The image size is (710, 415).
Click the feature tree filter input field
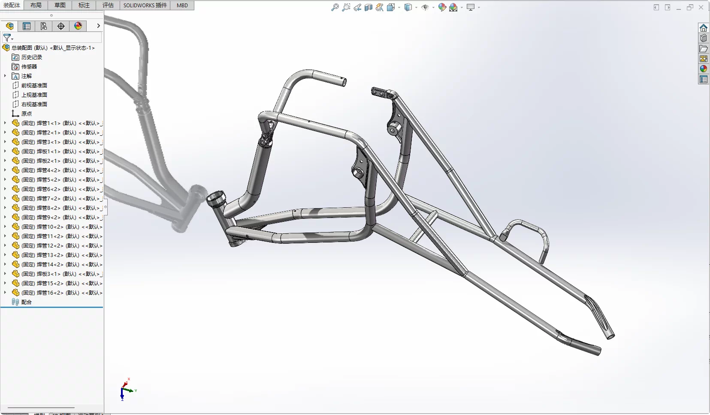58,38
